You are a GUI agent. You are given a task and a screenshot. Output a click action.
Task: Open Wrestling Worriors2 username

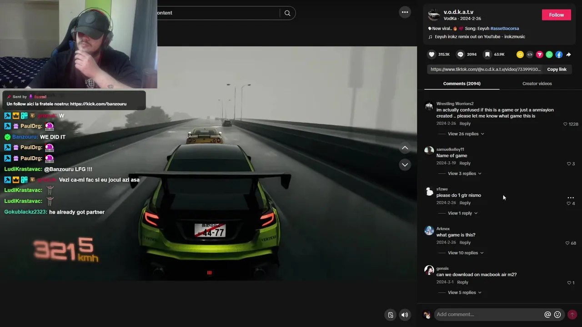[x=455, y=104]
